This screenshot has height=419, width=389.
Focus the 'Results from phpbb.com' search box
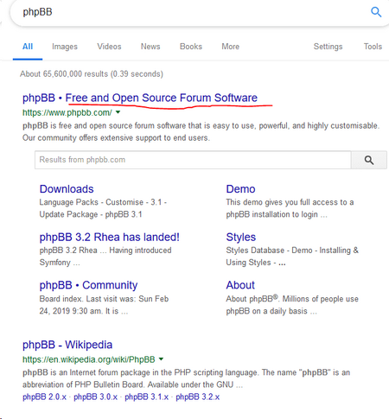coord(193,160)
